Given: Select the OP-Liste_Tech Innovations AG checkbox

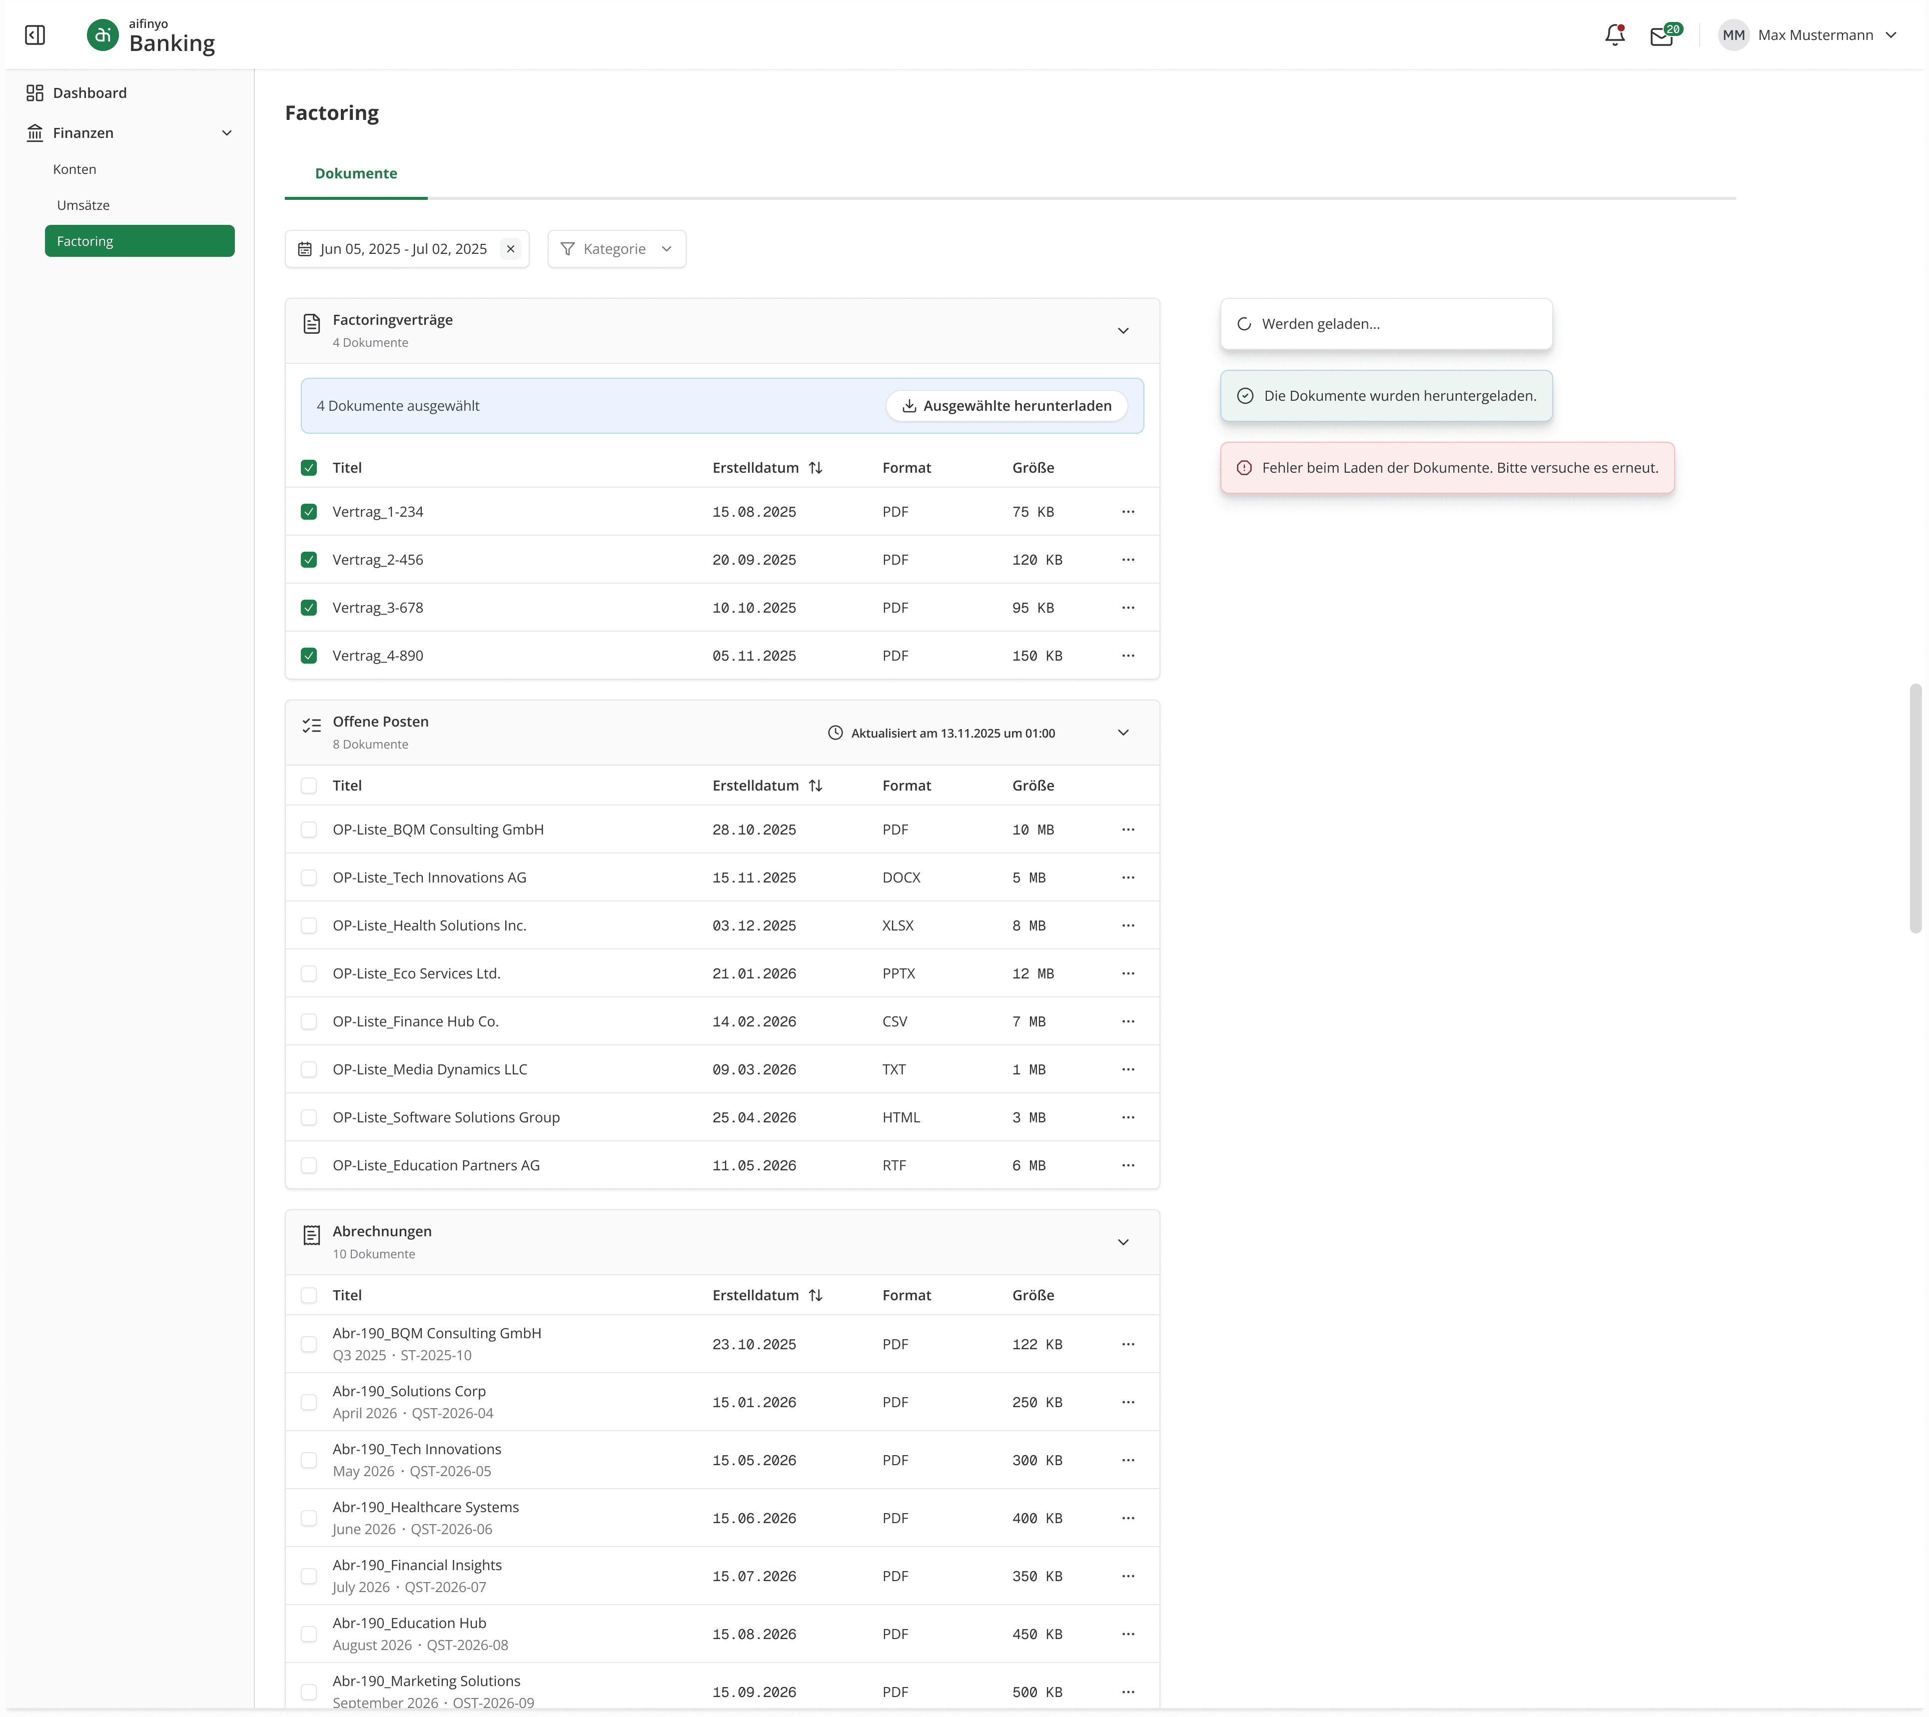Looking at the screenshot, I should tap(309, 878).
